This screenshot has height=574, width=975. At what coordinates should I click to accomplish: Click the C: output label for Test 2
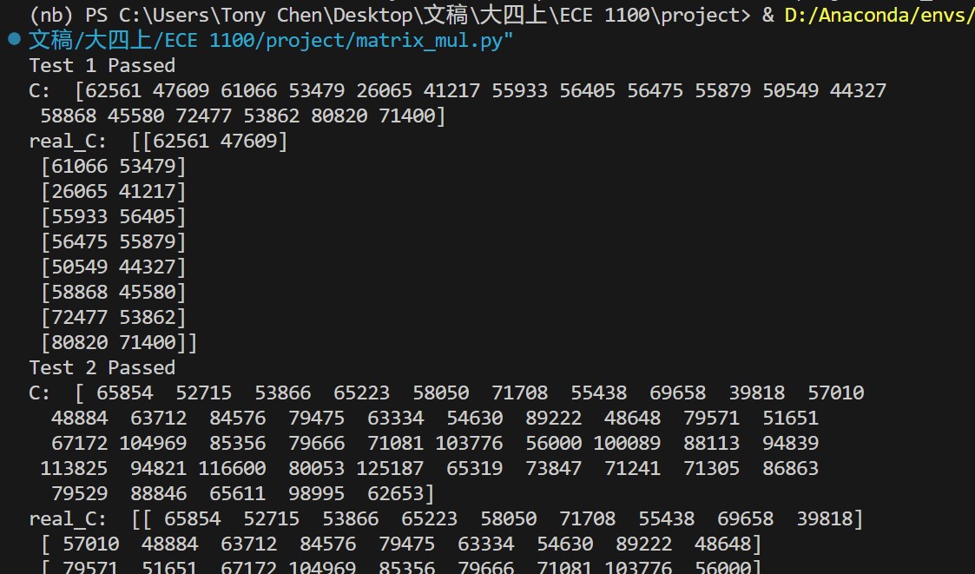click(x=41, y=393)
